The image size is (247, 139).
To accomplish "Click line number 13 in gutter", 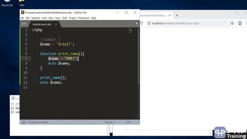I will (x=25, y=87).
